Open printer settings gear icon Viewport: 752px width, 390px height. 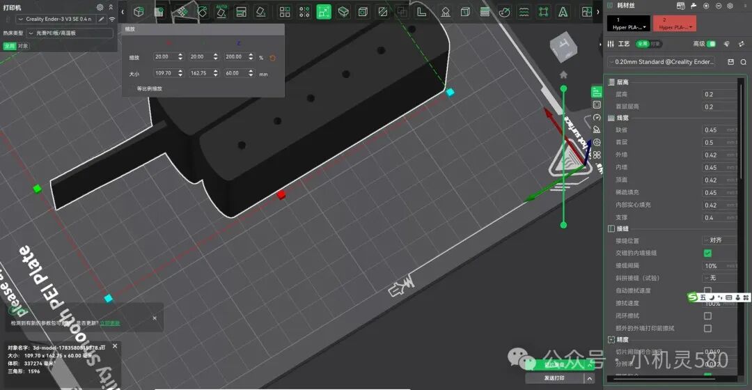point(100,7)
